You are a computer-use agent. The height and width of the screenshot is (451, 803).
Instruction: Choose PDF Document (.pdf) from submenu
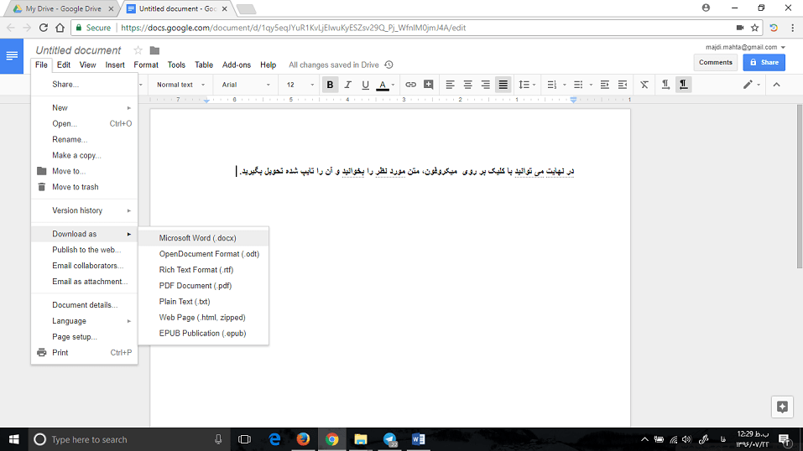[195, 286]
